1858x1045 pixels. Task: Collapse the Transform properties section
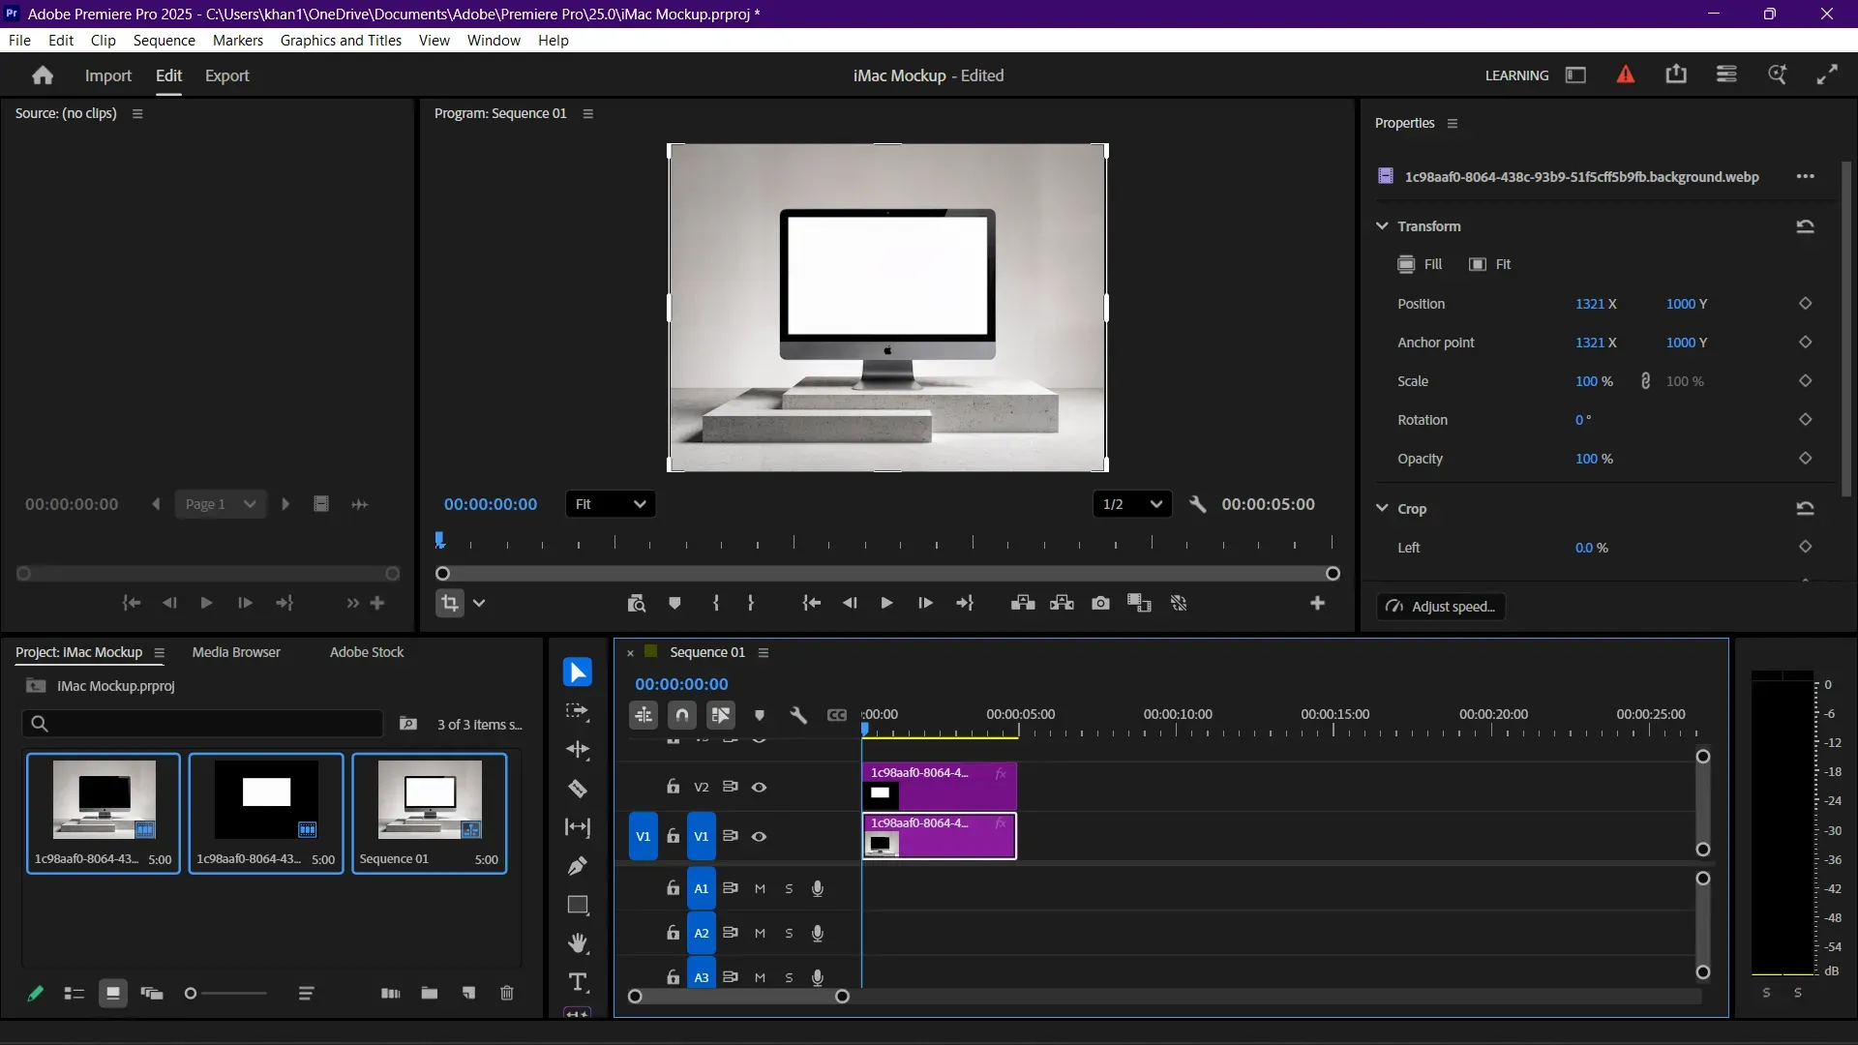point(1382,225)
